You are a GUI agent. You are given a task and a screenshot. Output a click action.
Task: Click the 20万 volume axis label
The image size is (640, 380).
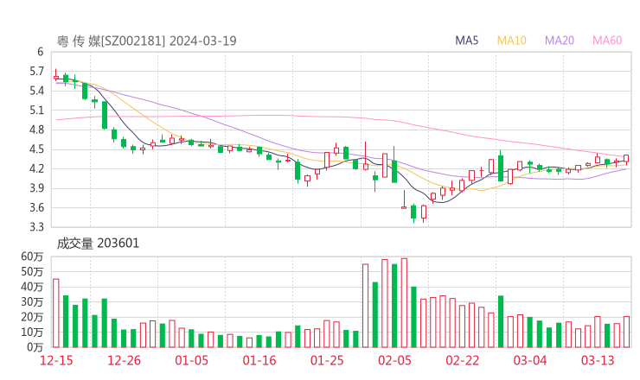[x=32, y=317]
